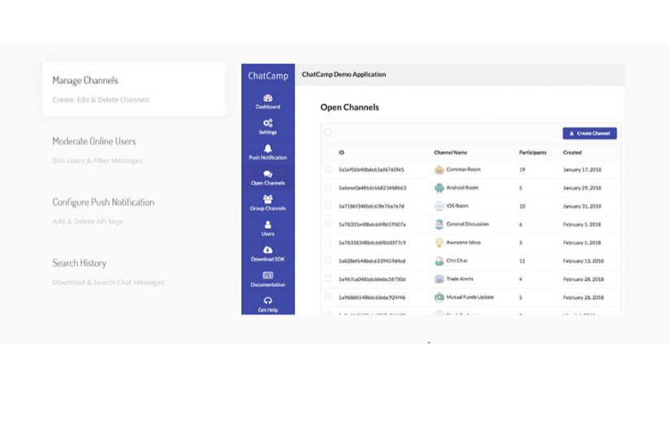Image resolution: width=670 pixels, height=426 pixels.
Task: Click the Create Channel button
Action: click(590, 133)
